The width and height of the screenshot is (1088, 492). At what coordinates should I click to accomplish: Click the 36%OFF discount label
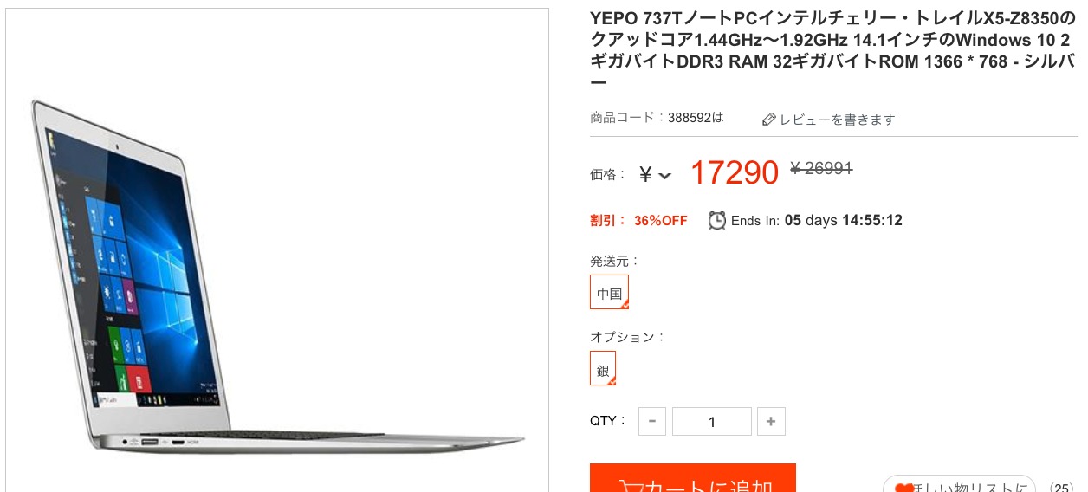click(x=660, y=221)
